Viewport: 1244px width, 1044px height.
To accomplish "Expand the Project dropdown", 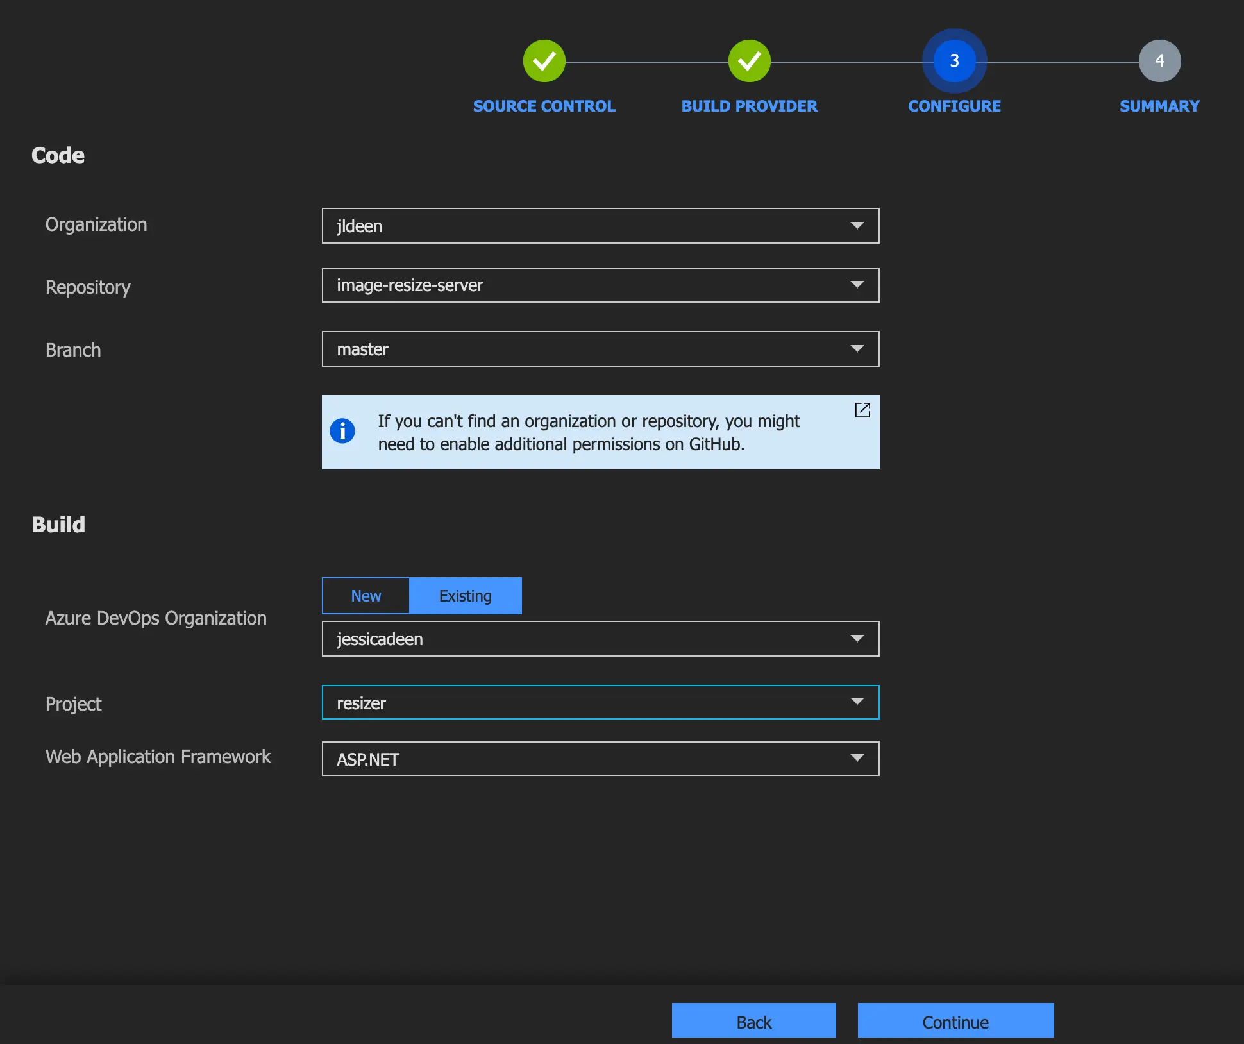I will pos(857,702).
